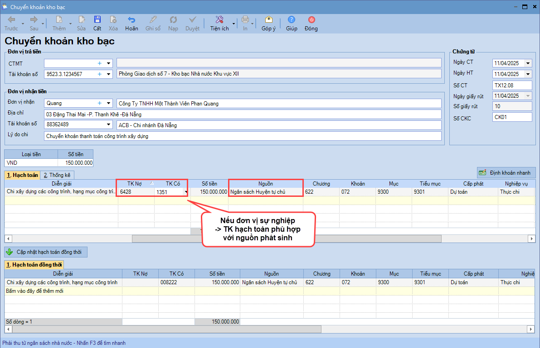The height and width of the screenshot is (348, 540).
Task: Expand the Sau dropdown arrow
Action: 43,24
